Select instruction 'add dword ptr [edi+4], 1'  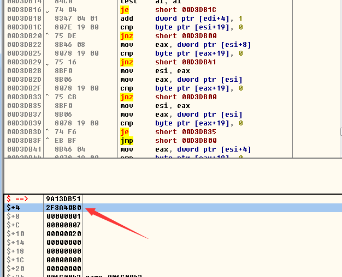181,19
